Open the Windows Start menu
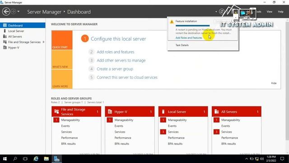The image size is (289, 163). (5, 159)
